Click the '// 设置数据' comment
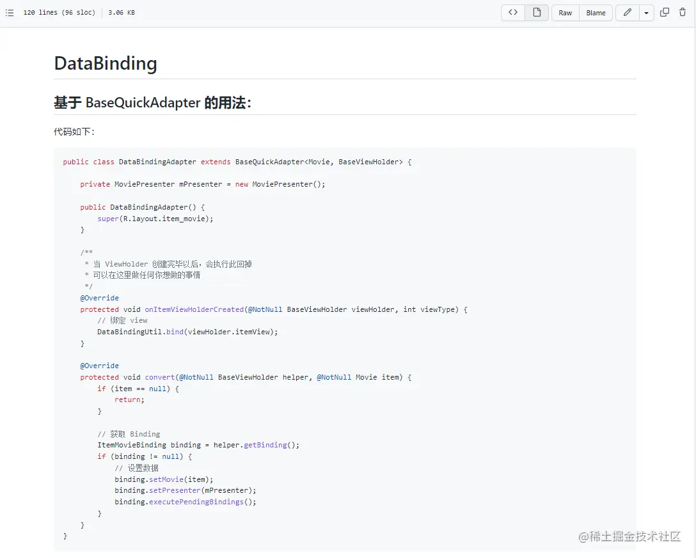 [136, 468]
